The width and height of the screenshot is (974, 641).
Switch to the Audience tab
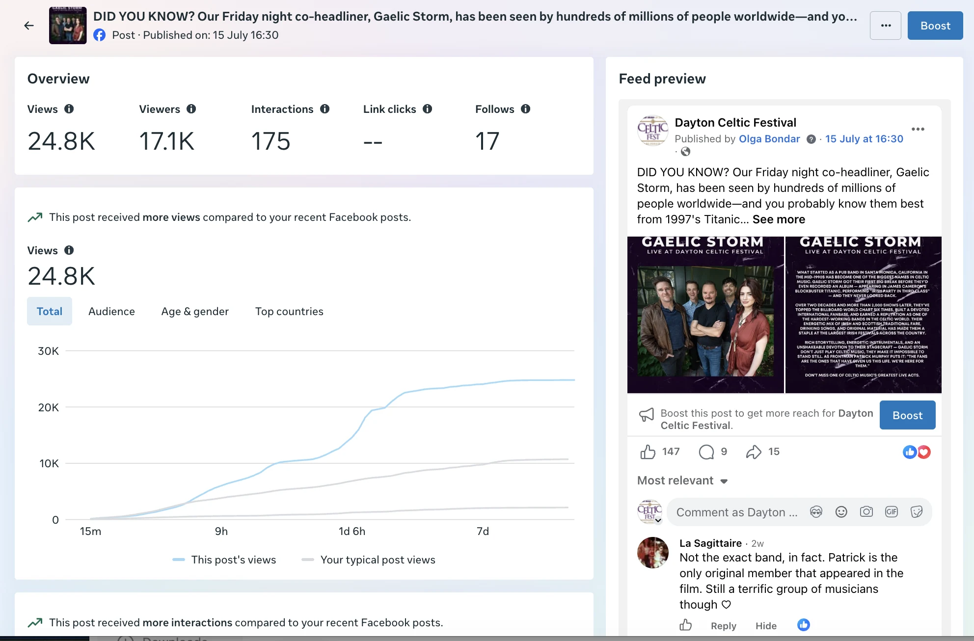coord(111,311)
